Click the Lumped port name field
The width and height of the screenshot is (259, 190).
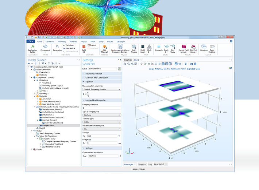(x=102, y=108)
